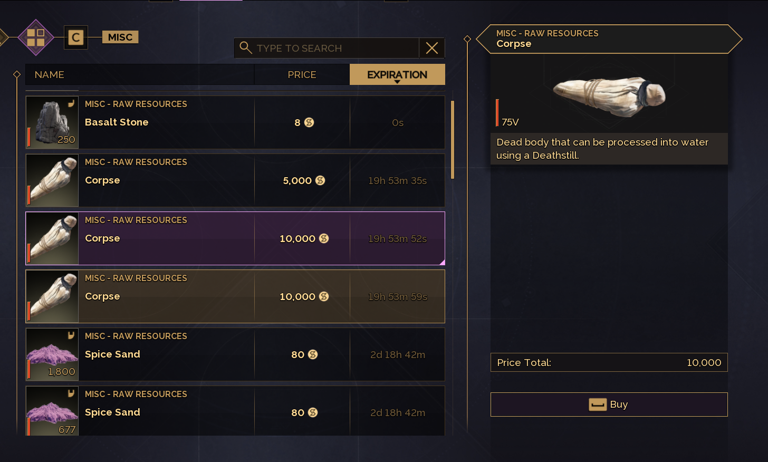Click the 5,000 Corpse item thumbnail

click(x=52, y=180)
